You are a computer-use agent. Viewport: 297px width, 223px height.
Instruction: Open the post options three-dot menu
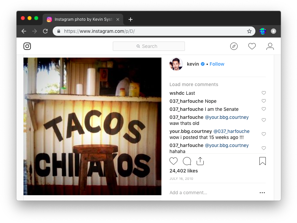(x=262, y=193)
